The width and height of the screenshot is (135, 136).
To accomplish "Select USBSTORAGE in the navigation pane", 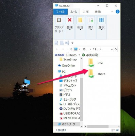I will 70,113.
